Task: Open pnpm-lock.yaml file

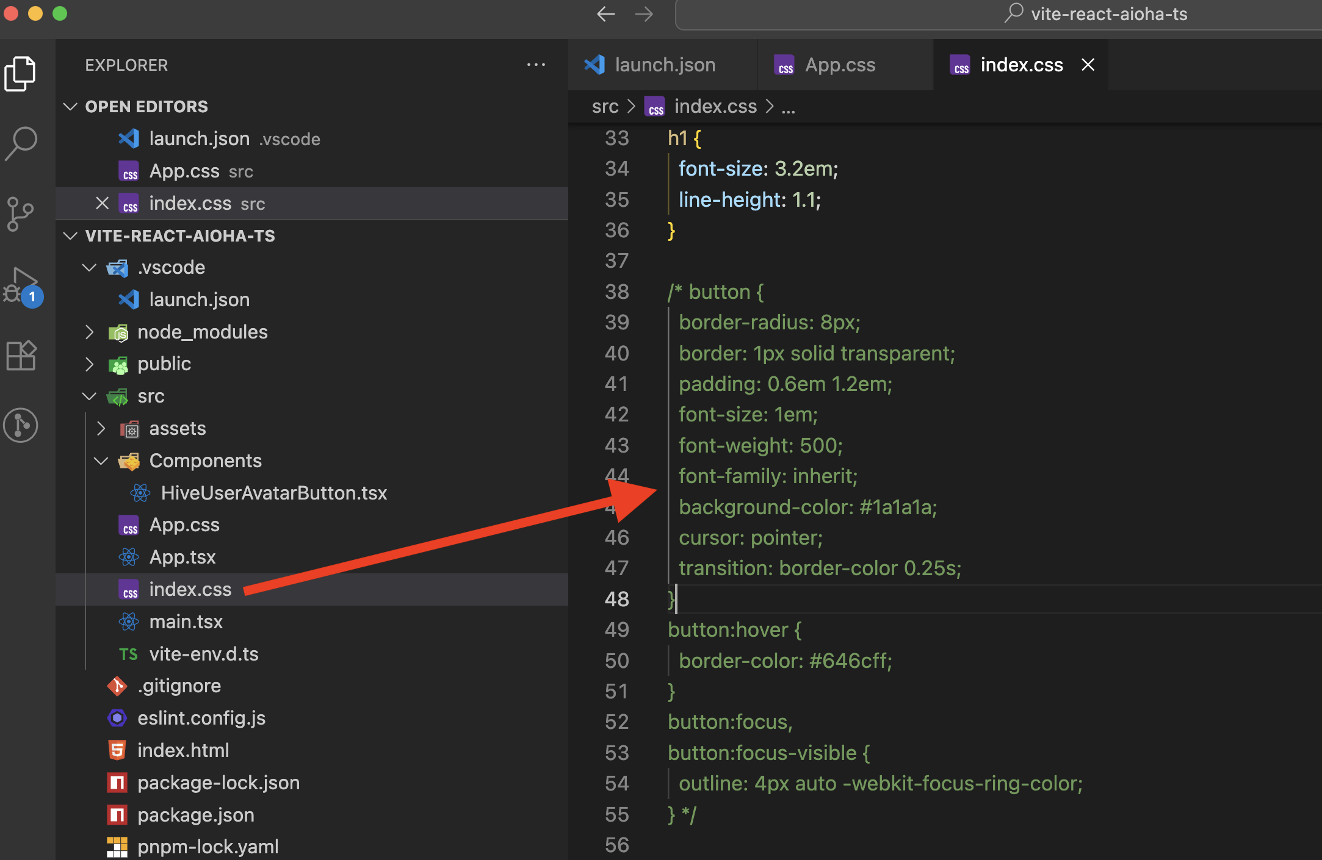Action: pos(312,847)
